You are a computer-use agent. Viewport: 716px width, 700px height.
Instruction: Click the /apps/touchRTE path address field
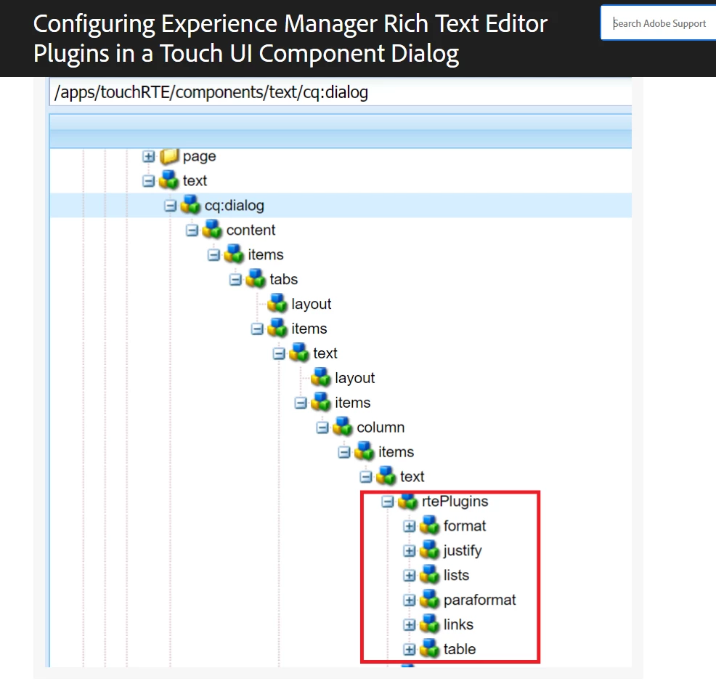point(341,92)
